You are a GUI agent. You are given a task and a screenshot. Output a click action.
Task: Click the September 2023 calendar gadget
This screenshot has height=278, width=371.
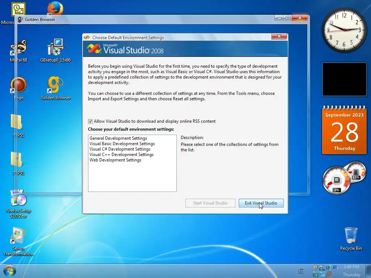(344, 130)
